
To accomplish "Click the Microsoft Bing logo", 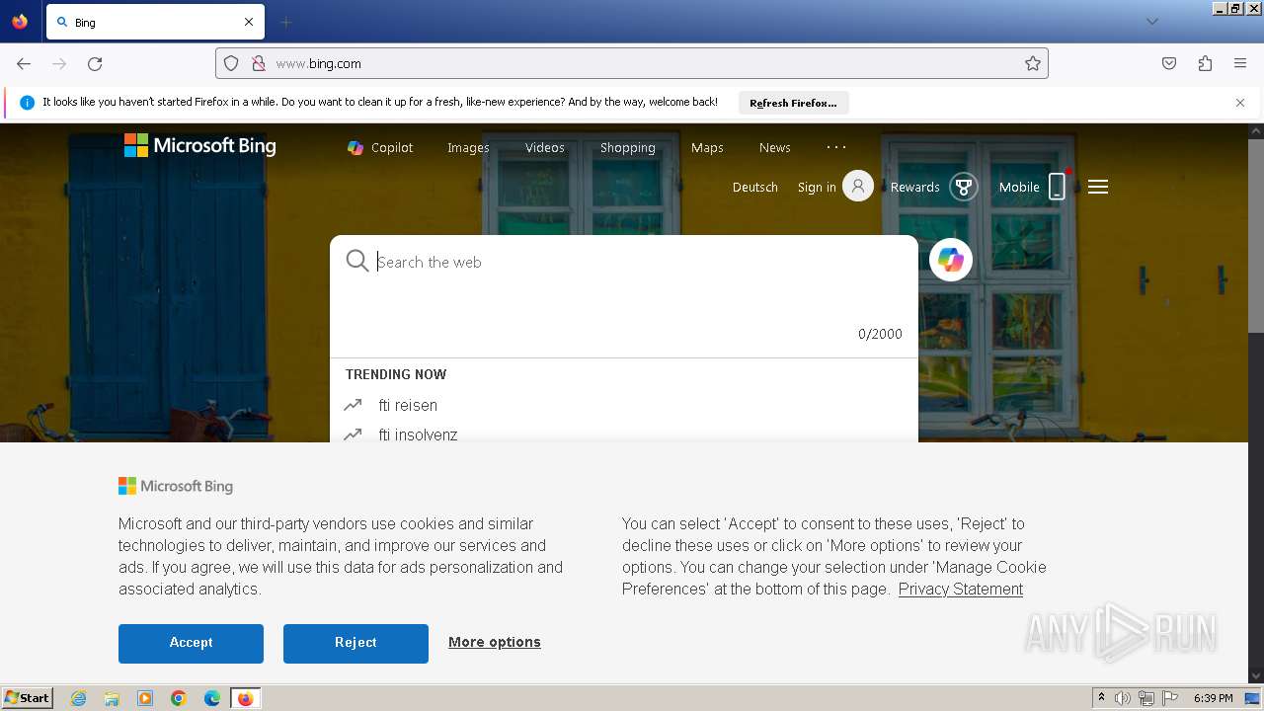I will coord(200,146).
